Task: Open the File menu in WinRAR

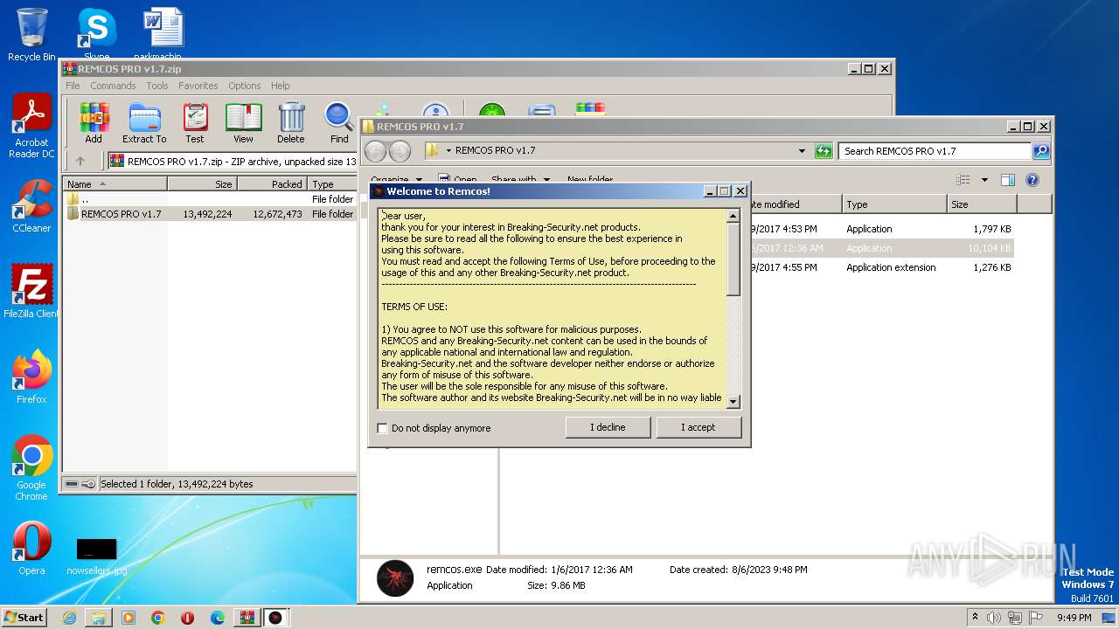Action: click(73, 86)
